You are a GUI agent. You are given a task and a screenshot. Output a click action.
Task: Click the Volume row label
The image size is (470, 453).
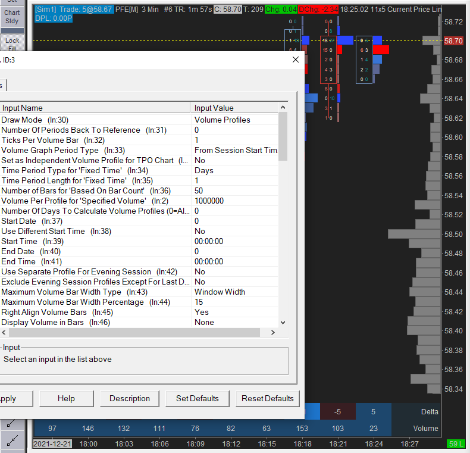[x=425, y=429]
